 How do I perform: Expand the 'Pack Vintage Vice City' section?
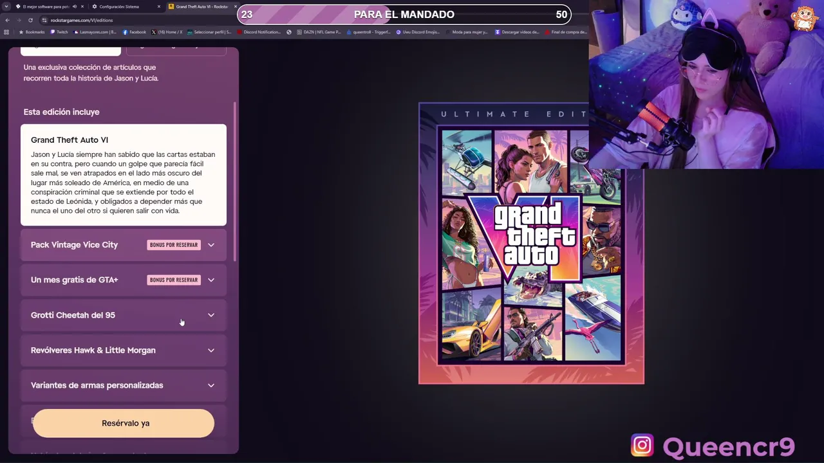click(x=124, y=245)
